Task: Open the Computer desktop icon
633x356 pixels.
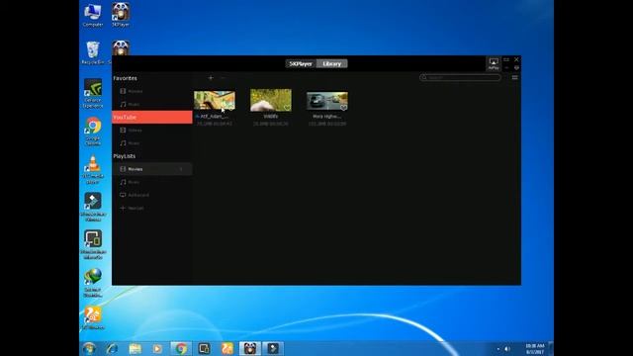Action: (92, 16)
